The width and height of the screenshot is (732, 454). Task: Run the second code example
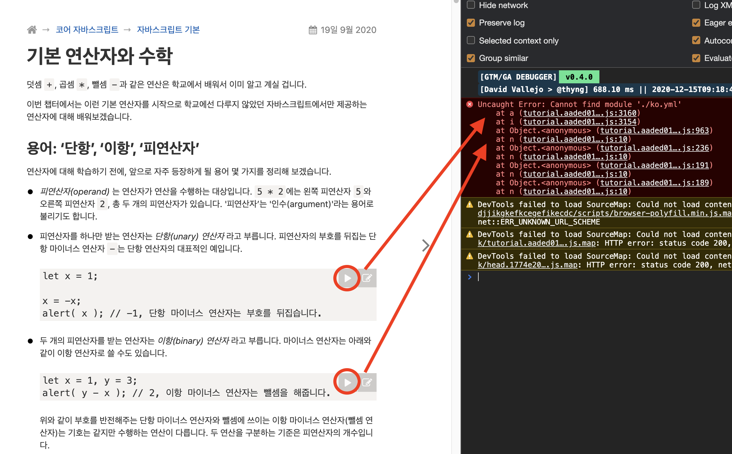(347, 382)
